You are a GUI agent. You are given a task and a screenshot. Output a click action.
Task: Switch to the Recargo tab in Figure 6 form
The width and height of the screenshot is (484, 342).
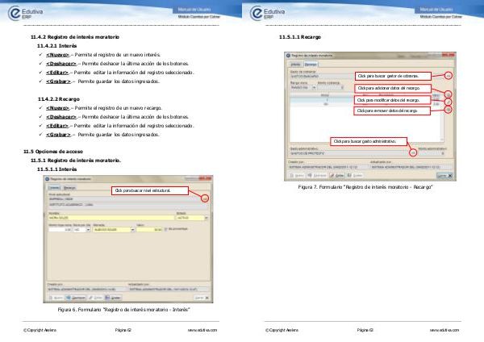(71, 186)
